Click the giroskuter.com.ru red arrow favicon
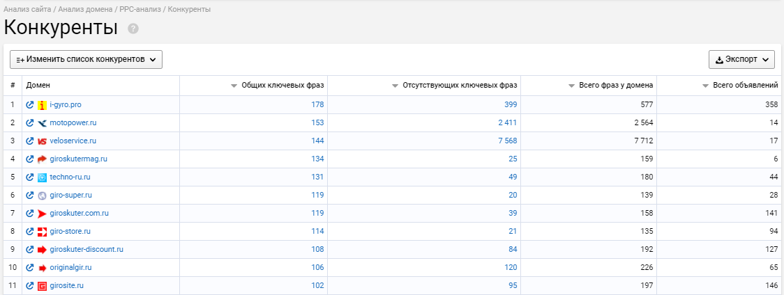This screenshot has height=295, width=784. [42, 214]
